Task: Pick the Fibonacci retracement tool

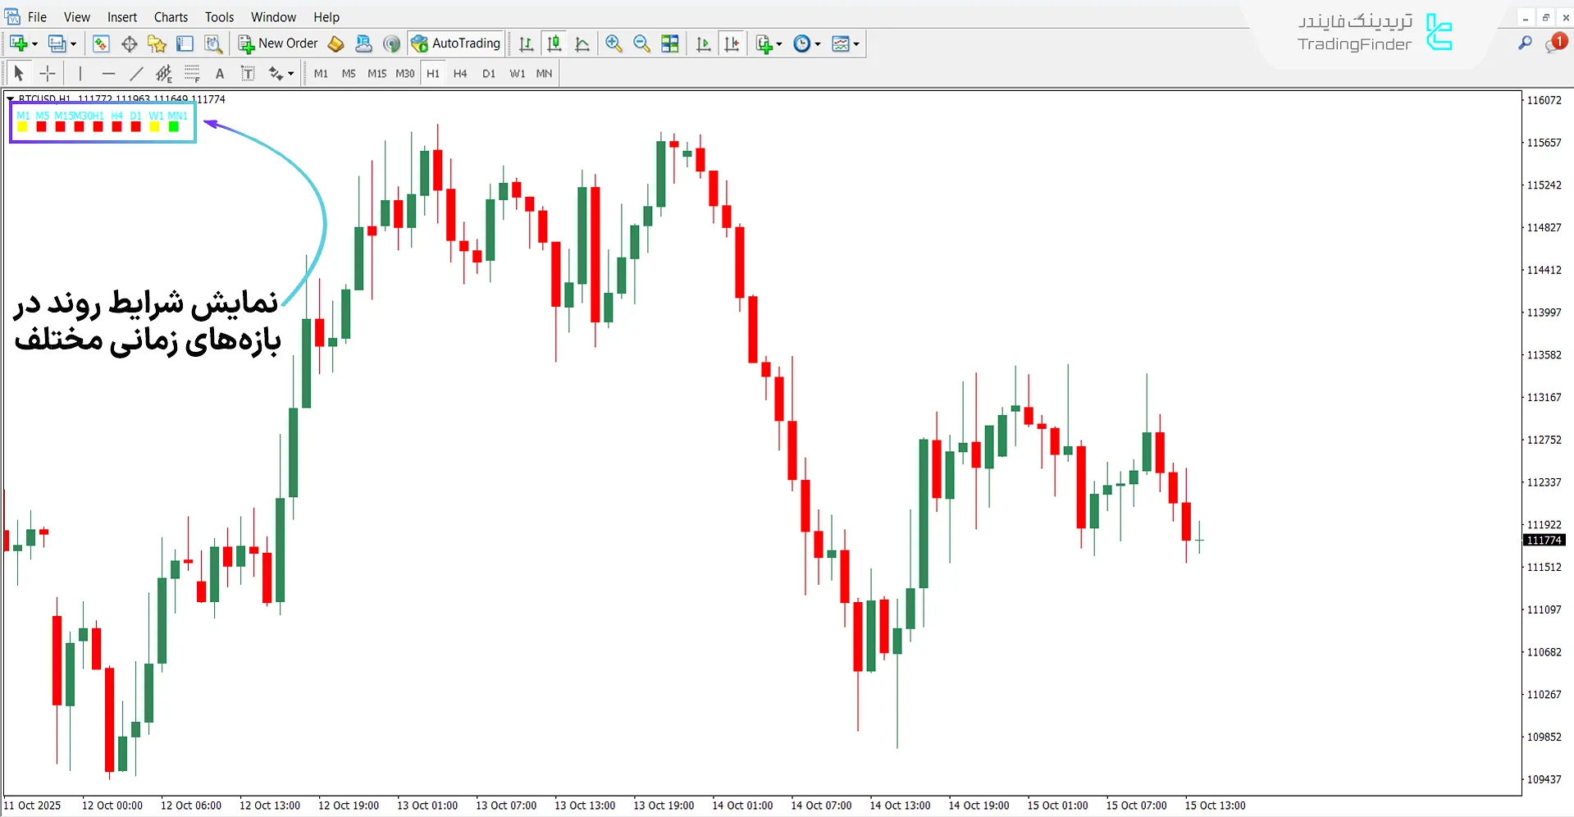Action: [192, 74]
